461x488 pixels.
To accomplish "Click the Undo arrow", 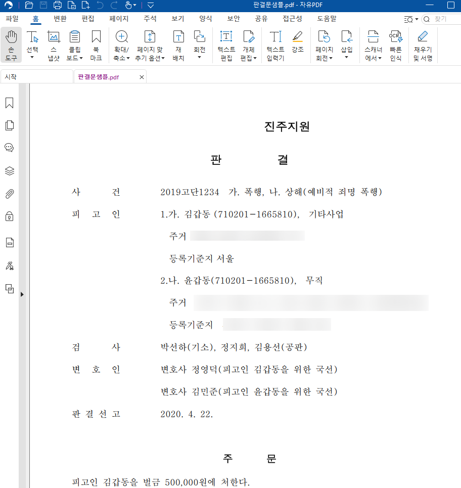I will click(100, 5).
